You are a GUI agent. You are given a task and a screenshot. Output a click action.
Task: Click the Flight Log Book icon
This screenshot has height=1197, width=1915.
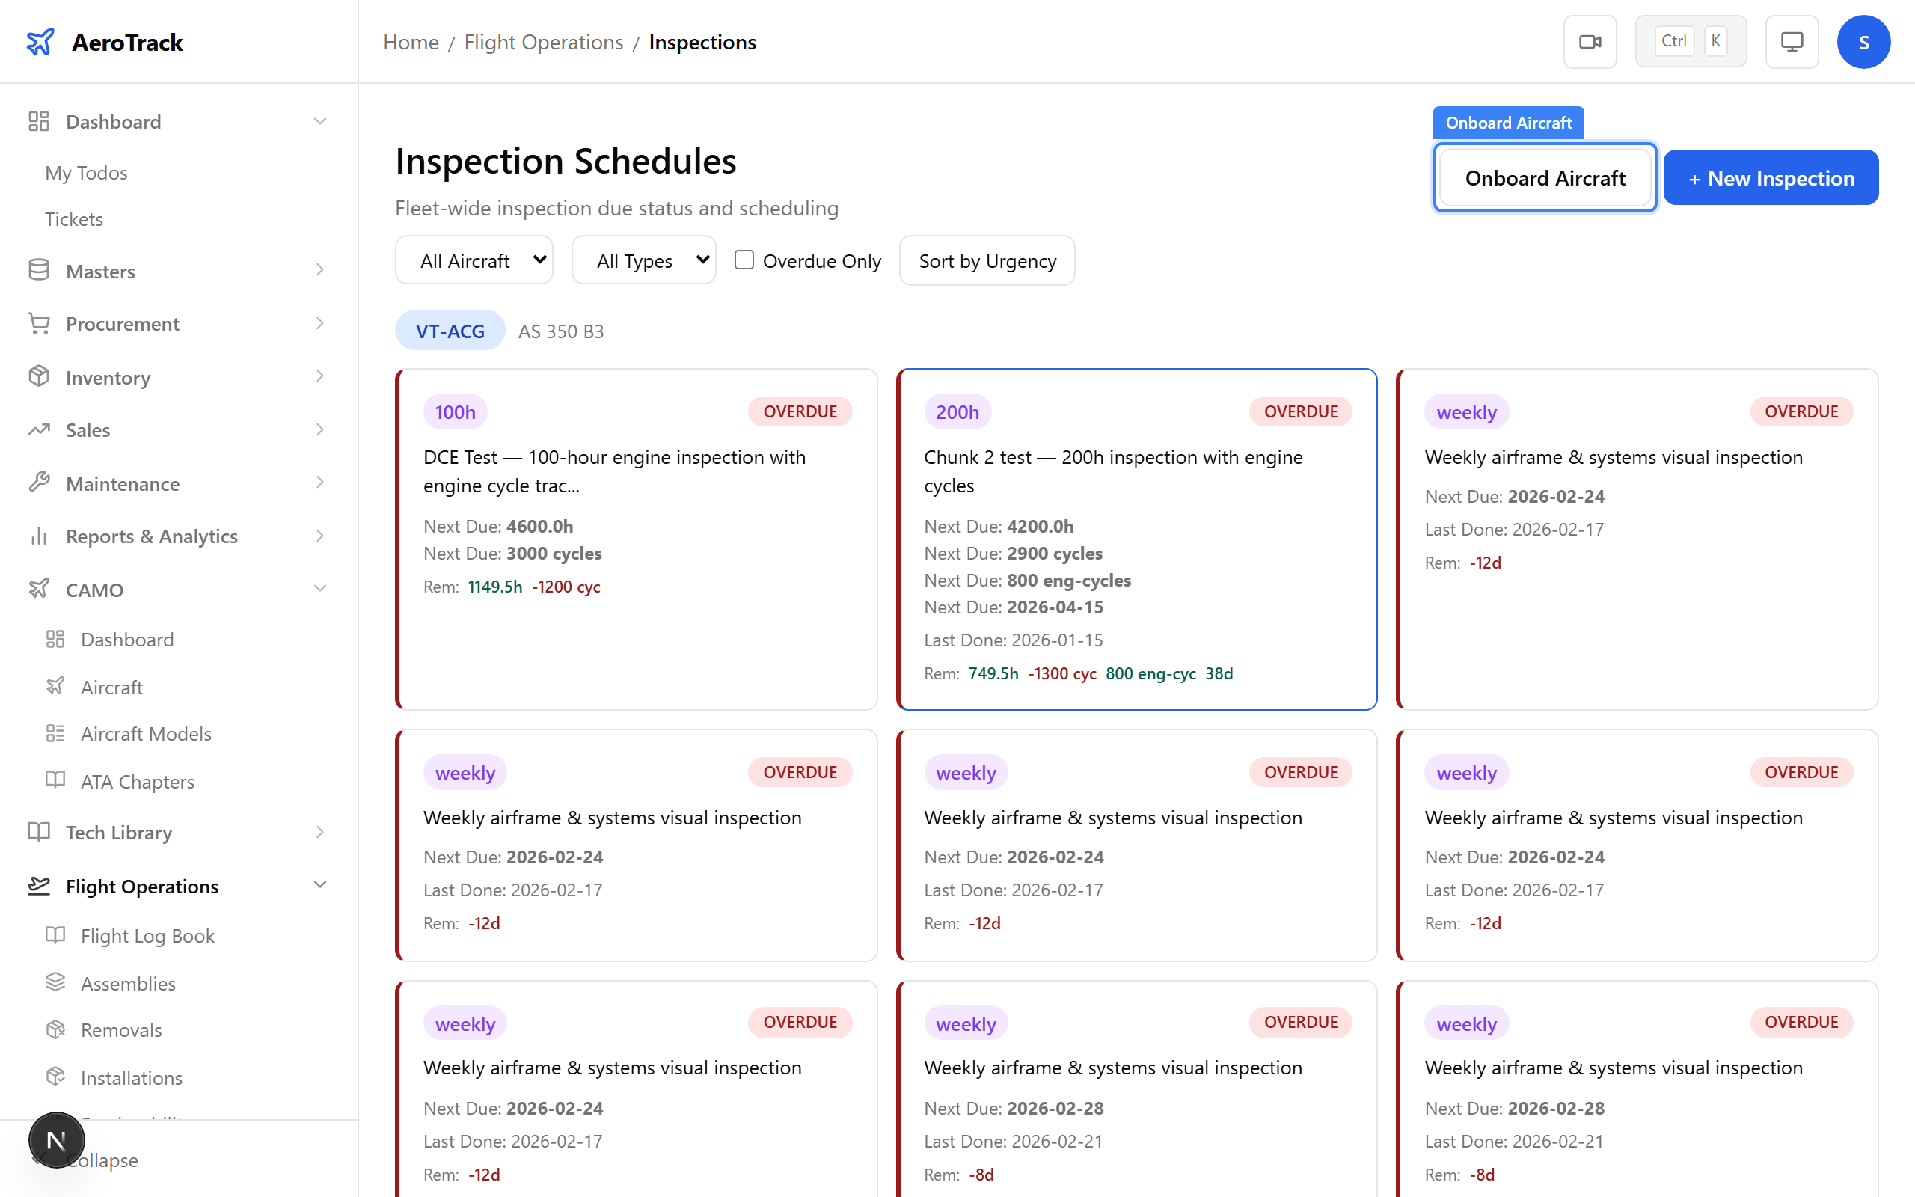coord(55,936)
